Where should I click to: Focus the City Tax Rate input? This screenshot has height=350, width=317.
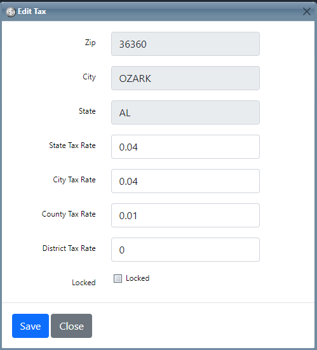point(185,181)
